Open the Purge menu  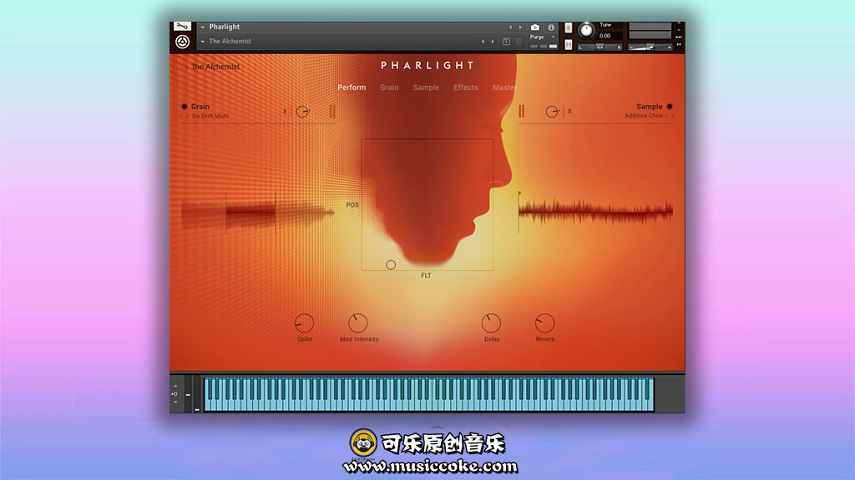(543, 37)
